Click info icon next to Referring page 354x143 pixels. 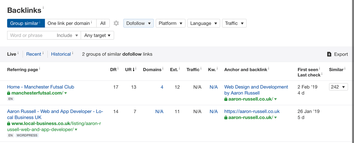40,69
